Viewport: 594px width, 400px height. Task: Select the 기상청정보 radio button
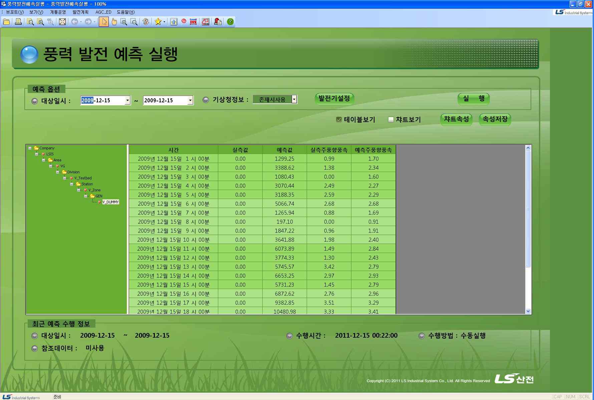click(206, 100)
